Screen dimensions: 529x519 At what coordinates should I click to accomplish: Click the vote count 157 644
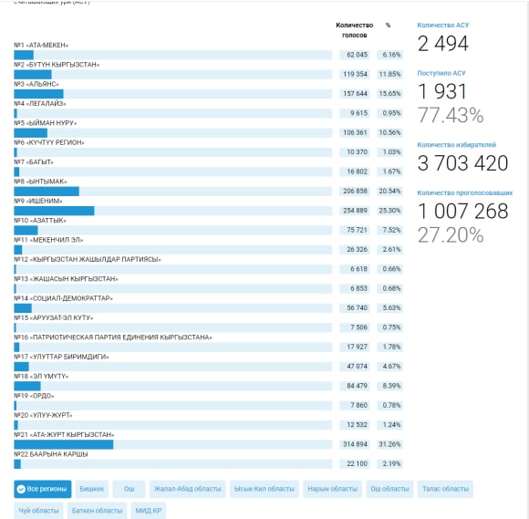pyautogui.click(x=355, y=94)
